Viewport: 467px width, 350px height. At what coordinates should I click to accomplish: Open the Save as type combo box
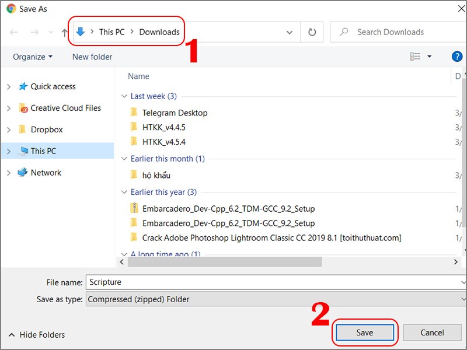click(276, 299)
